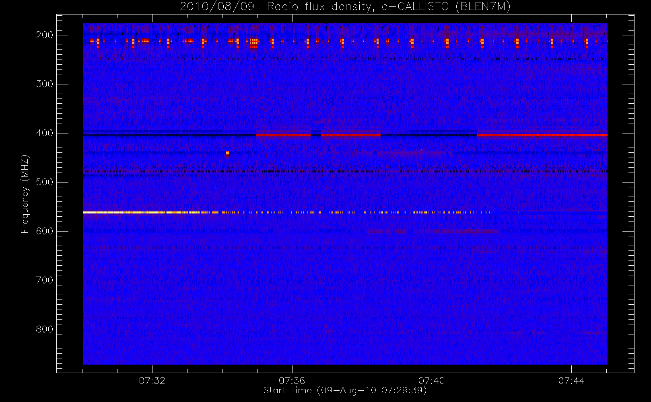The image size is (651, 402).
Task: Click the orange burst spot near 440 MHz
Action: (228, 153)
